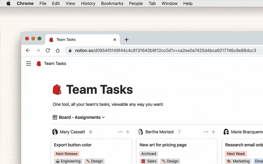
Task: Open the New art for pricing page card
Action: click(x=163, y=145)
